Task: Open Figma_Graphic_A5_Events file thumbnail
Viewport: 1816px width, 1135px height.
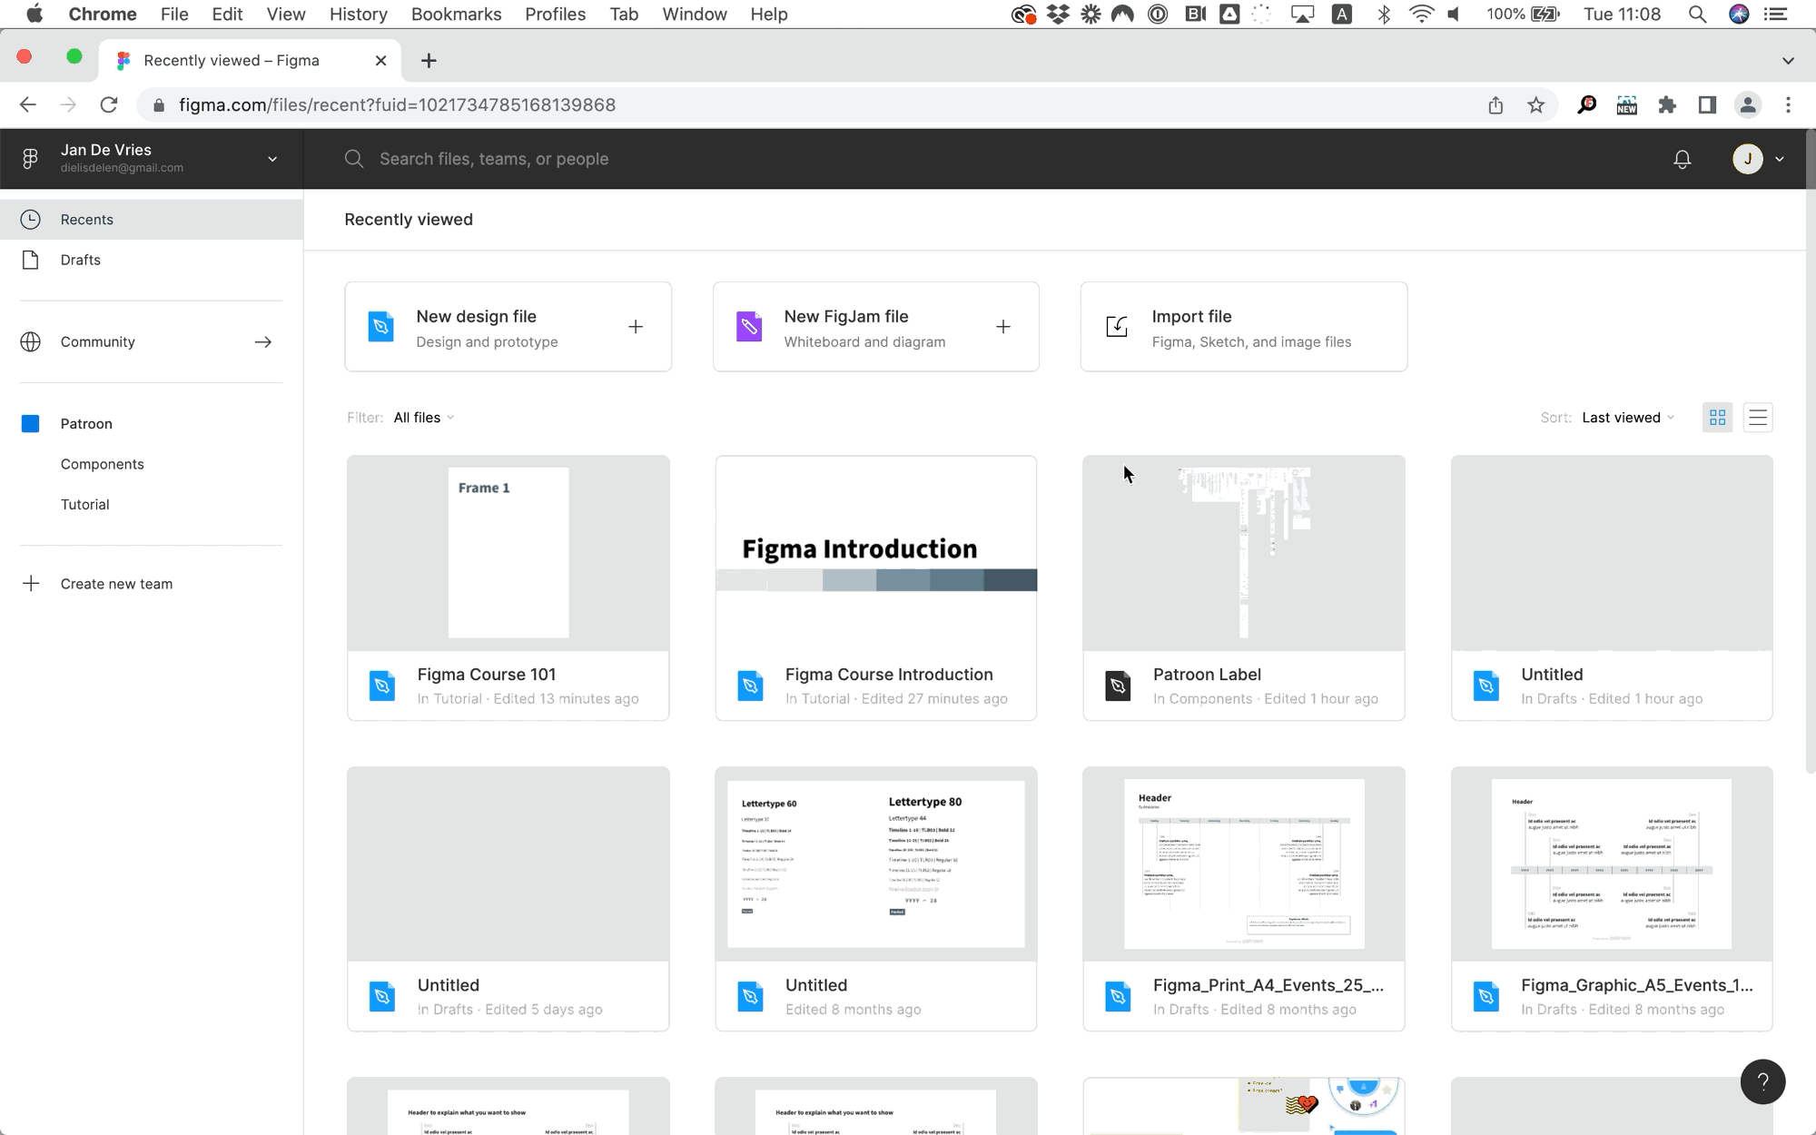Action: [x=1612, y=864]
